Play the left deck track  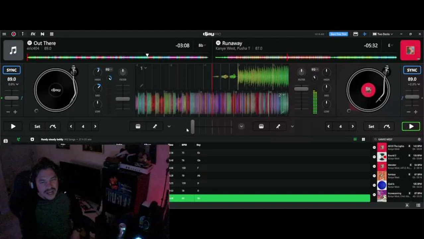13,126
